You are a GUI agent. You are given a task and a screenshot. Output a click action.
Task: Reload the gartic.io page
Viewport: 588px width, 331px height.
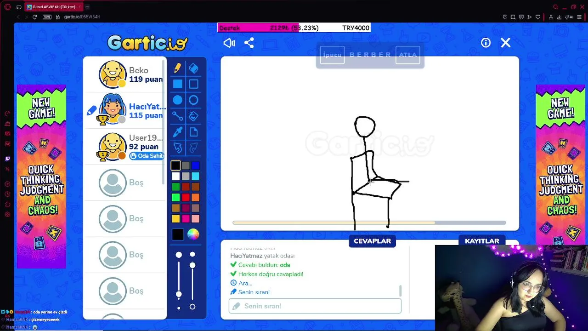34,17
